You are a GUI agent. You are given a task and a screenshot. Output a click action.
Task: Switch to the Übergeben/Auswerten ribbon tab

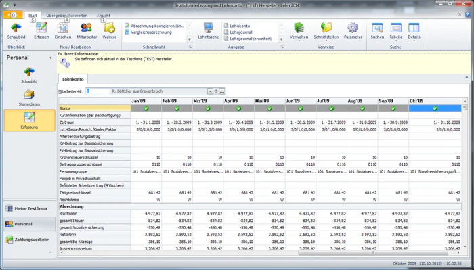pyautogui.click(x=67, y=16)
